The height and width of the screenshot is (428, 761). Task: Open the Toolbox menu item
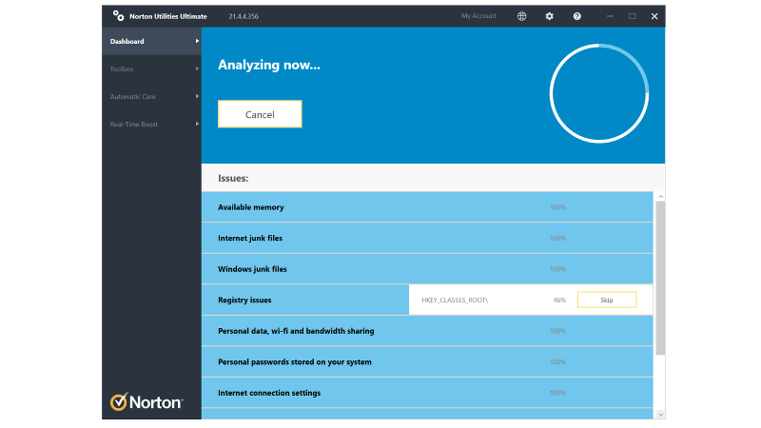[x=151, y=68]
